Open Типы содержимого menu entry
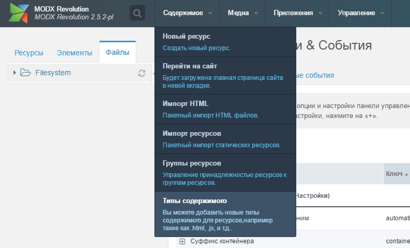This screenshot has height=248, width=410. tap(225, 214)
